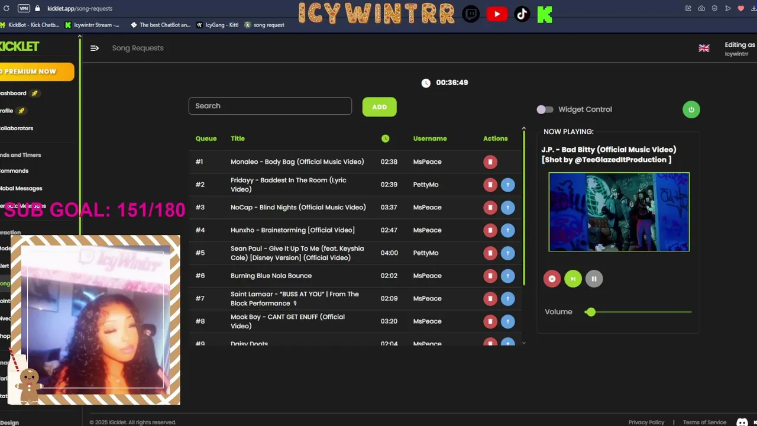Delete Mook Boy - CANT GET ENUFF request
Image resolution: width=757 pixels, height=426 pixels.
click(x=490, y=321)
